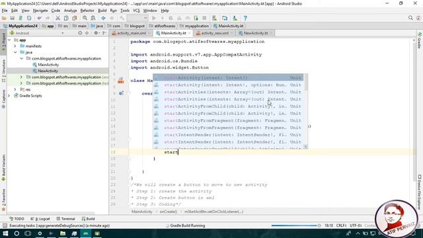Click the Search Everywhere magnifier icon

point(410,18)
